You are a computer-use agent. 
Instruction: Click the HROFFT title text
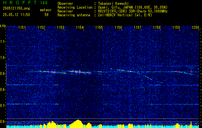[20, 3]
